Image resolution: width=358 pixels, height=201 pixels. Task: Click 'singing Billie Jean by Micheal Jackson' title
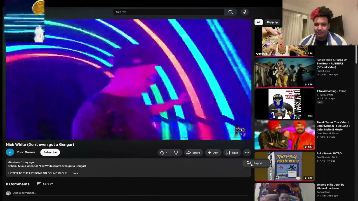pyautogui.click(x=330, y=186)
